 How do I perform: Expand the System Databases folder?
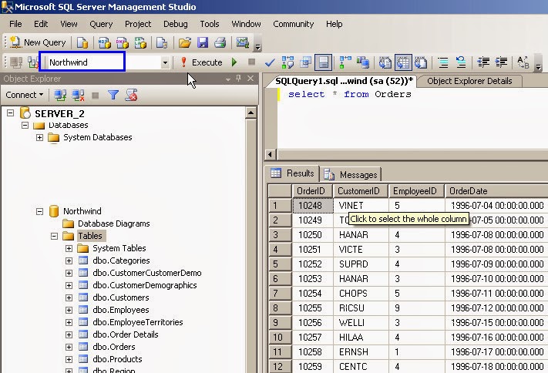(40, 137)
